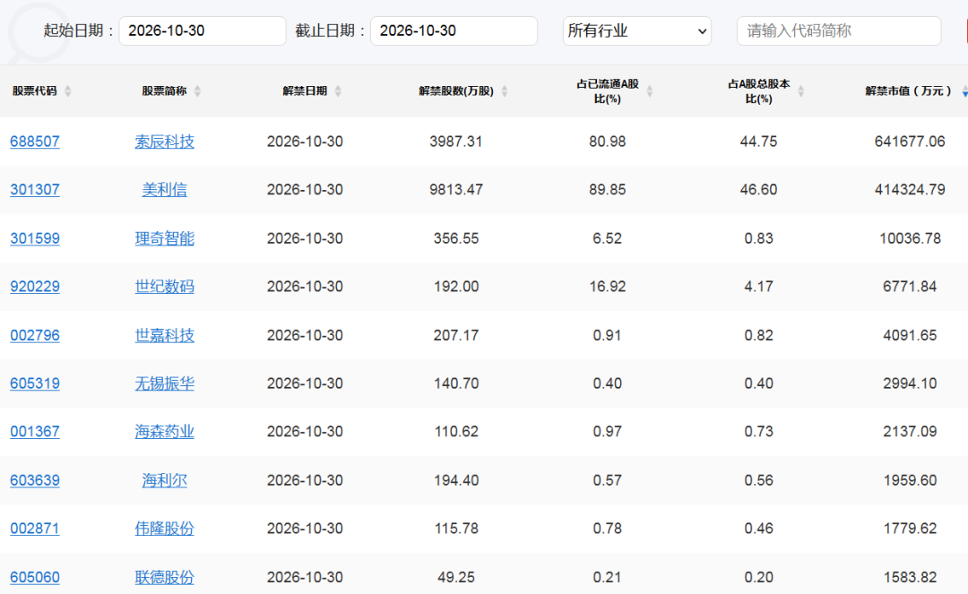968x594 pixels.
Task: Sort by 占A股总股本比(%) column arrows
Action: (x=800, y=91)
